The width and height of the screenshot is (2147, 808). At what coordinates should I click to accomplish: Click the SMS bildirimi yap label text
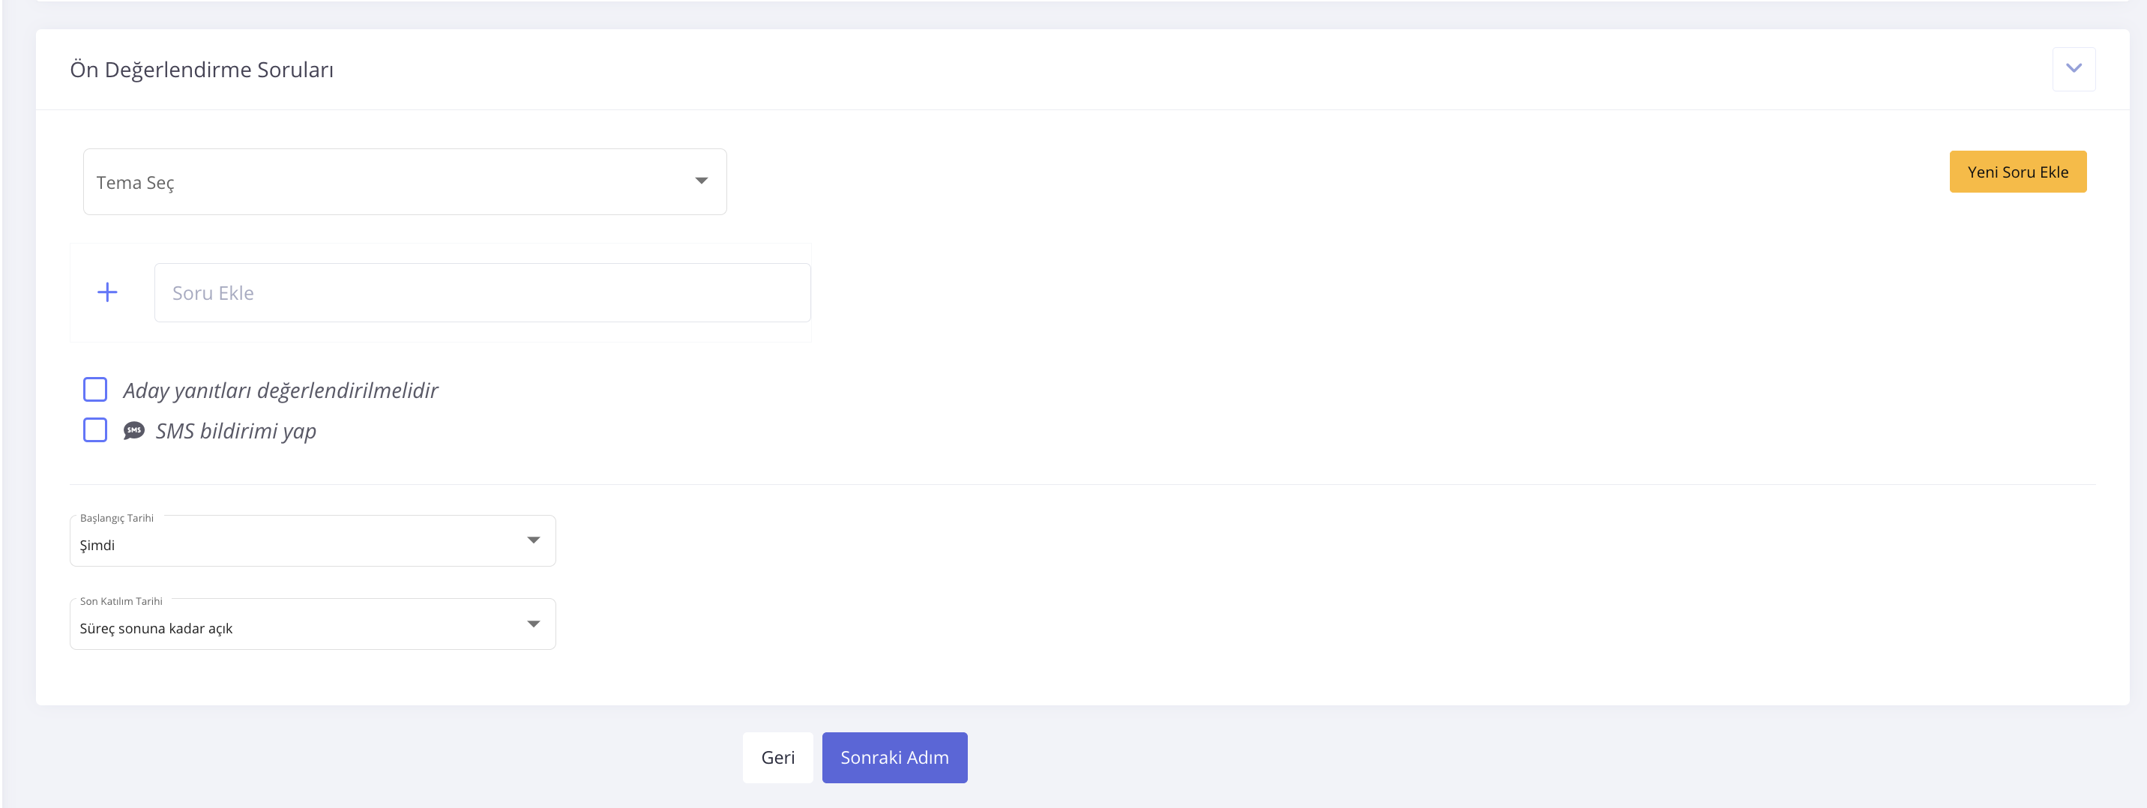(x=236, y=431)
